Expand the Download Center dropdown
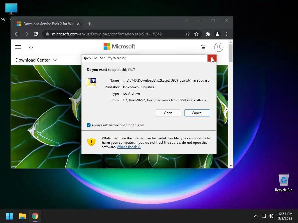298x223 pixels. [36, 60]
